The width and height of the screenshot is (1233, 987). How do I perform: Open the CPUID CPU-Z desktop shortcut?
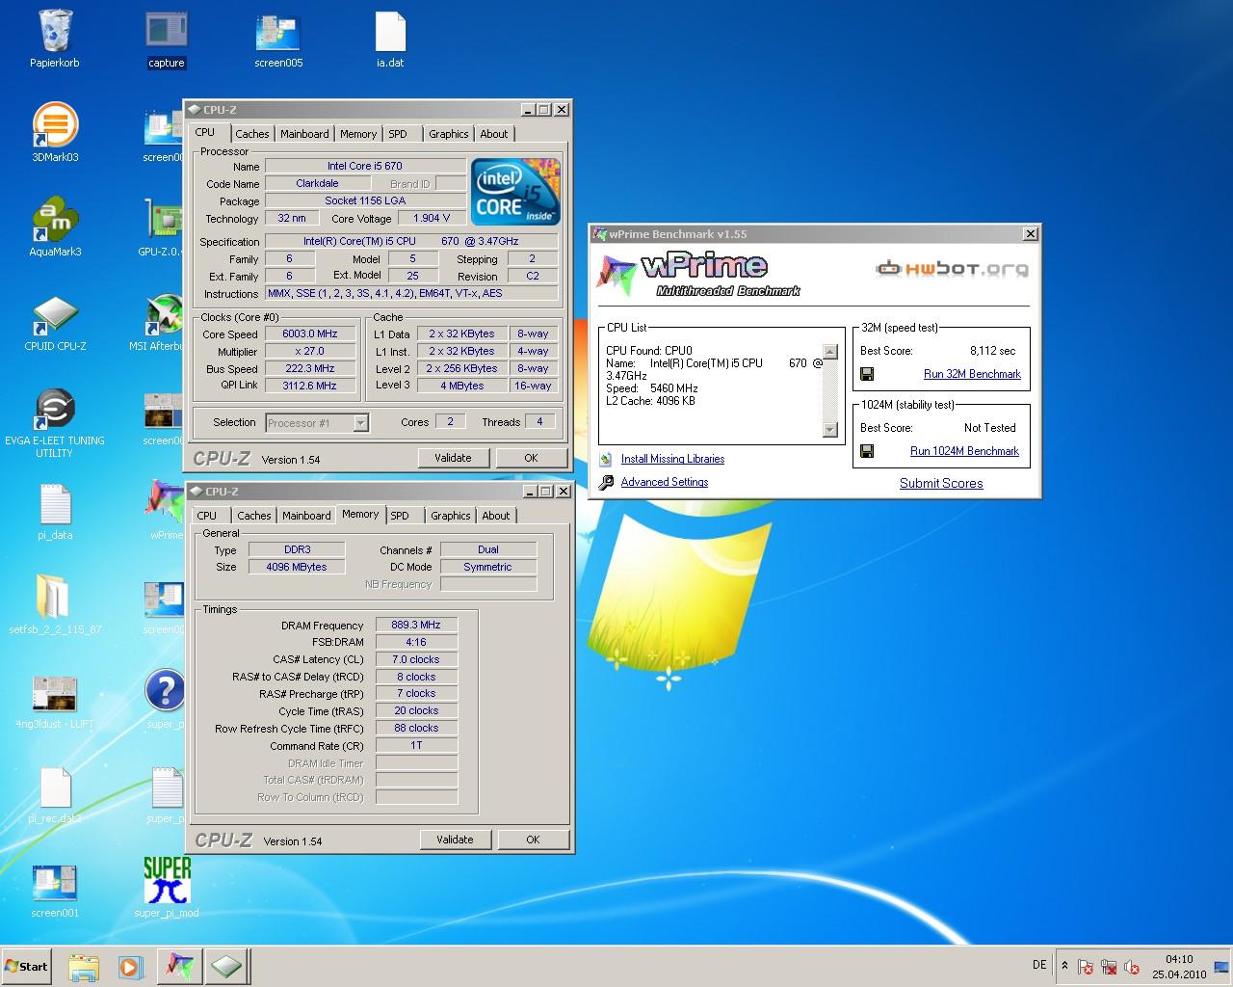click(x=55, y=322)
